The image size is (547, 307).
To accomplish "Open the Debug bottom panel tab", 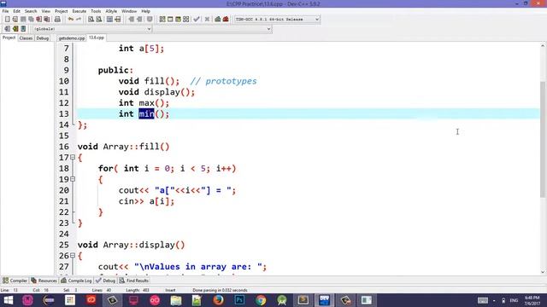I will pos(105,281).
